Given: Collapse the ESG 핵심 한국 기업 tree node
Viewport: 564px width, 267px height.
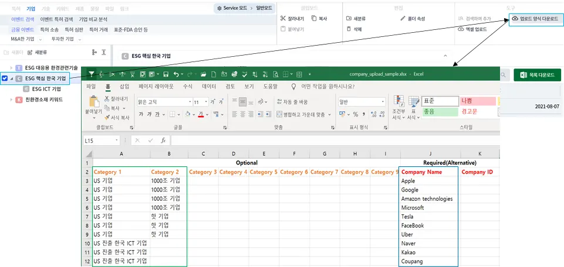Looking at the screenshot, I should (12, 78).
